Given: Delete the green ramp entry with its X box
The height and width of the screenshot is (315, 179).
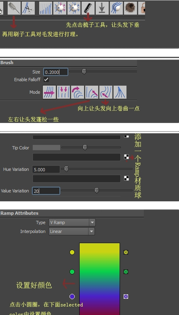Looking at the screenshot, I should pyautogui.click(x=126, y=272).
